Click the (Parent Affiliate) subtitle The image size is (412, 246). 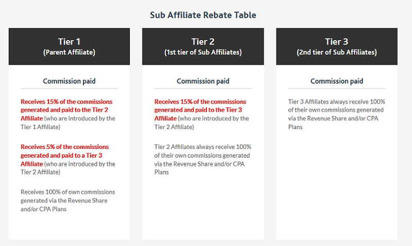pos(69,52)
